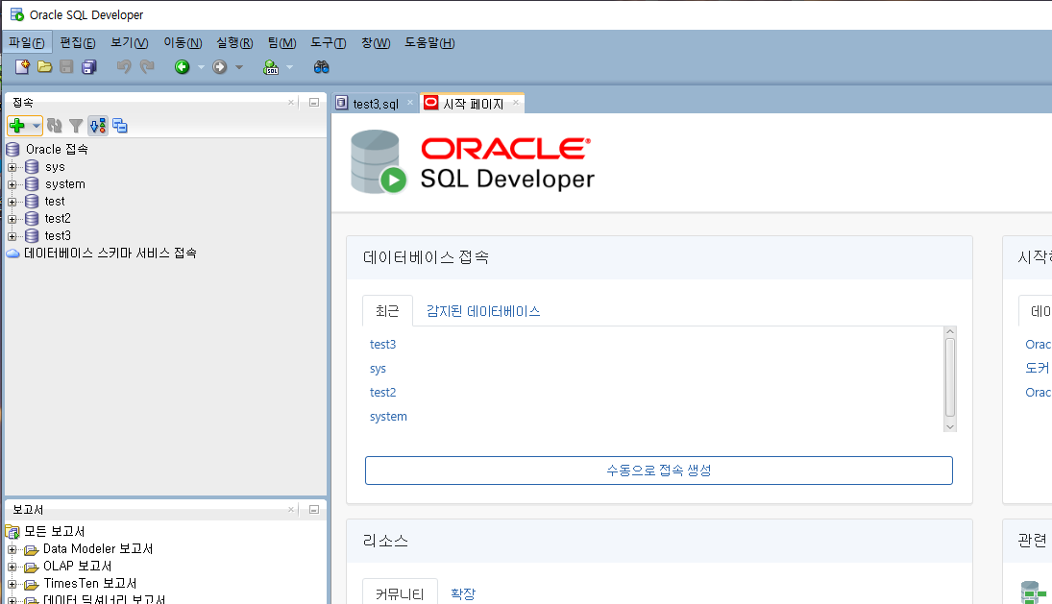1052x604 pixels.
Task: Click the Redo arrow icon
Action: click(147, 66)
